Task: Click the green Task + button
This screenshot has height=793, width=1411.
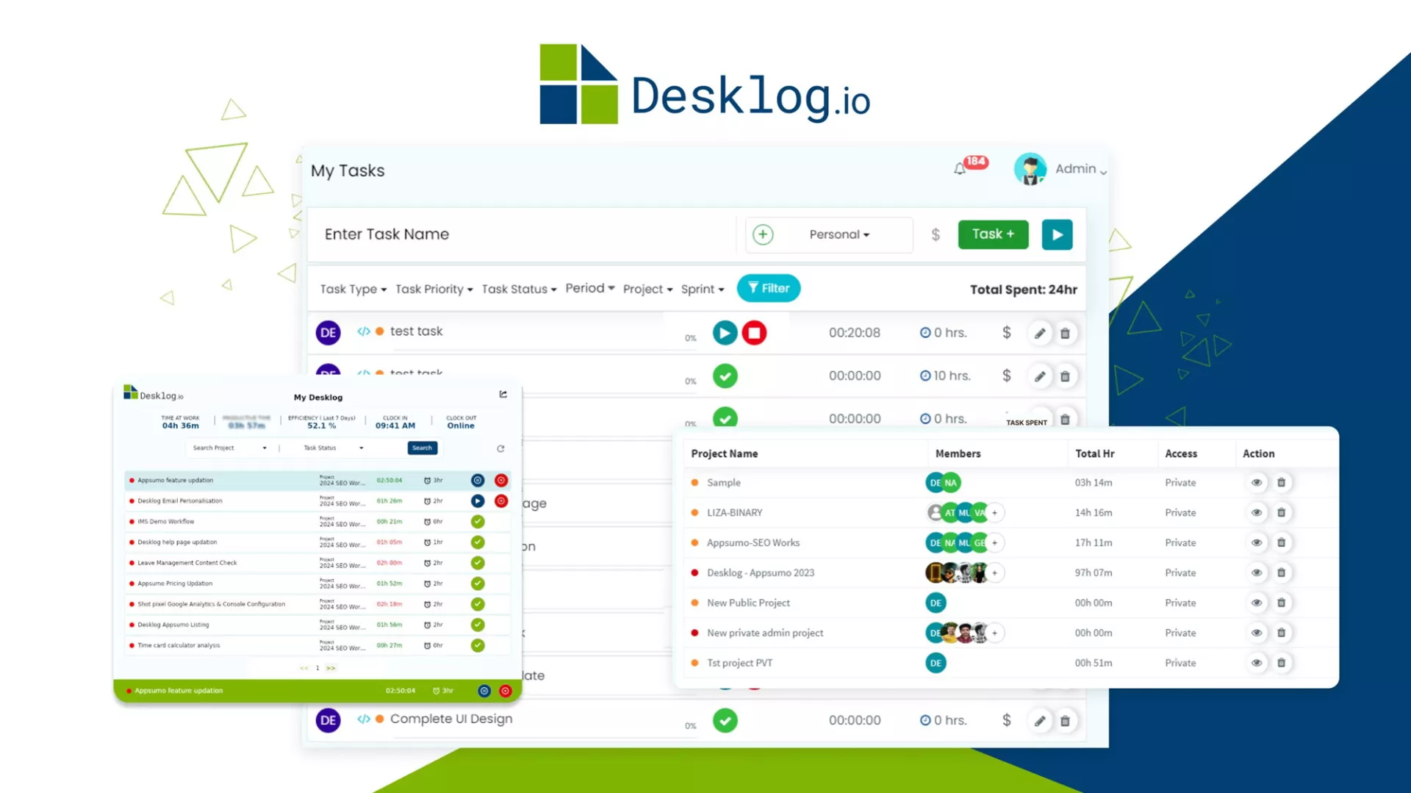Action: point(993,234)
